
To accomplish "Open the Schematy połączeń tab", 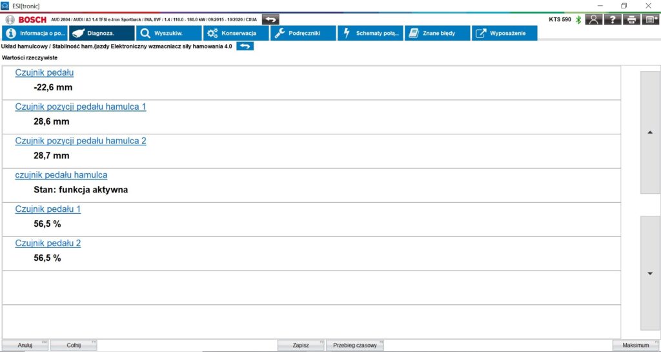I will click(x=370, y=33).
